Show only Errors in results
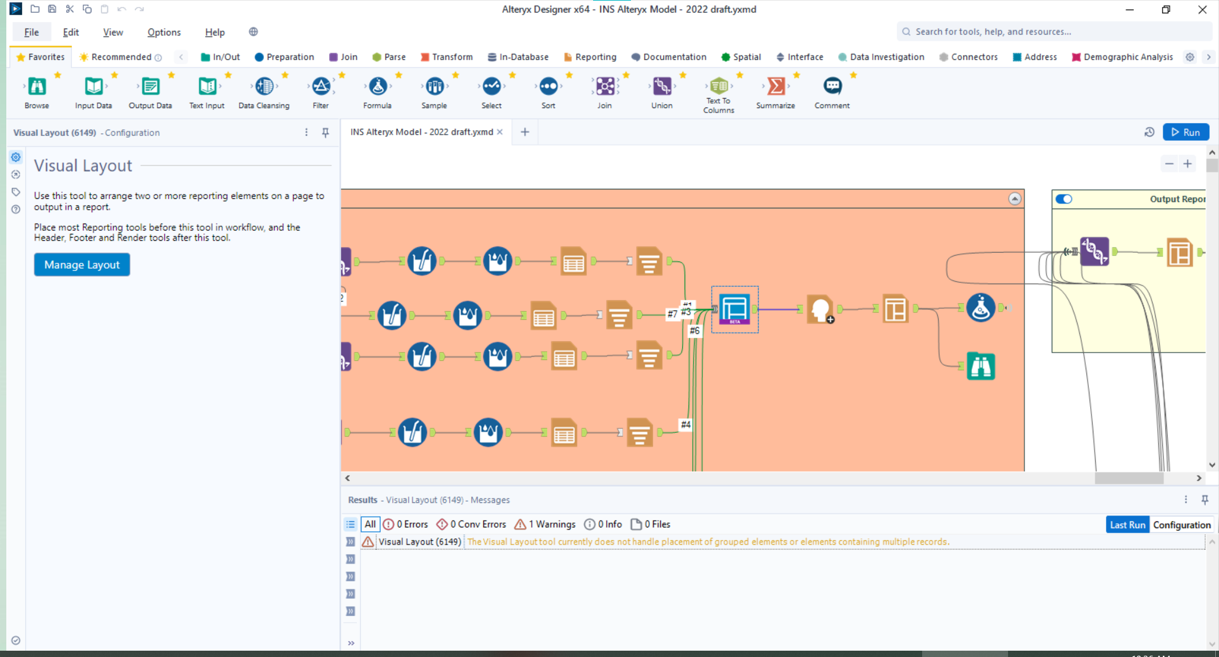 405,524
